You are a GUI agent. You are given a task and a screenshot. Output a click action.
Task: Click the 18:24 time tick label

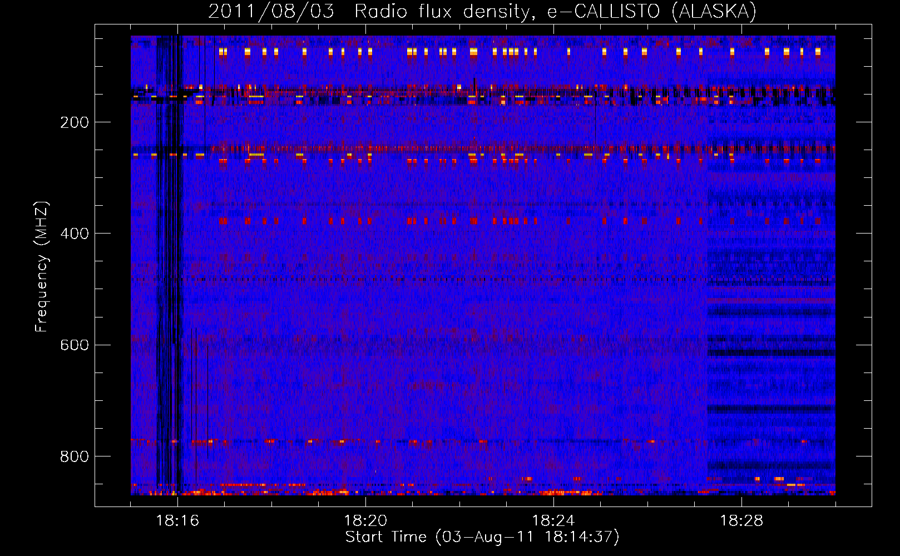(553, 520)
